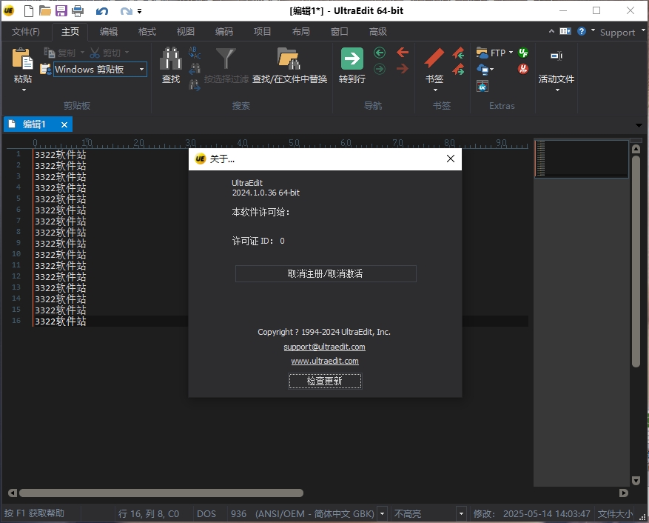Click the Find binoculars icon
Viewport: 649px width, 523px height.
click(171, 59)
